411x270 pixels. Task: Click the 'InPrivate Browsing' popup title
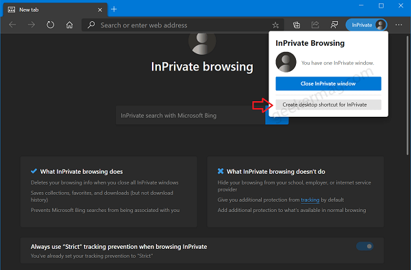(x=310, y=43)
